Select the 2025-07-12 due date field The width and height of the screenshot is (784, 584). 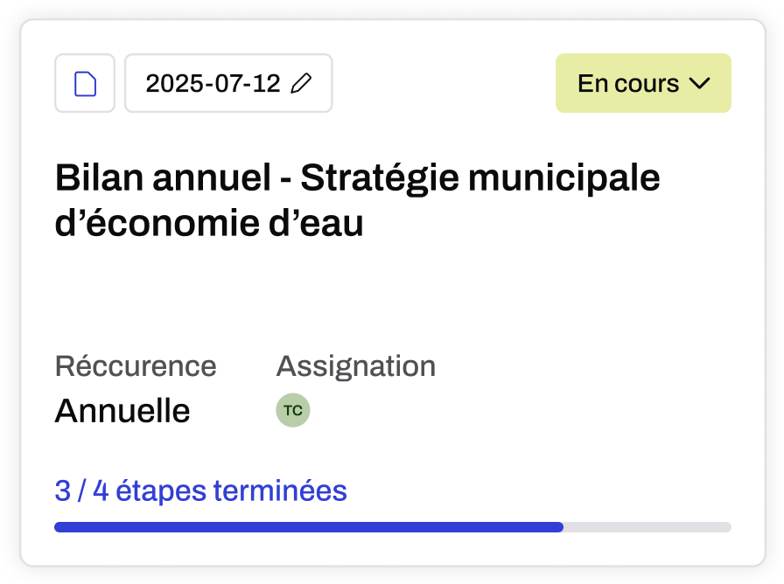(x=228, y=84)
